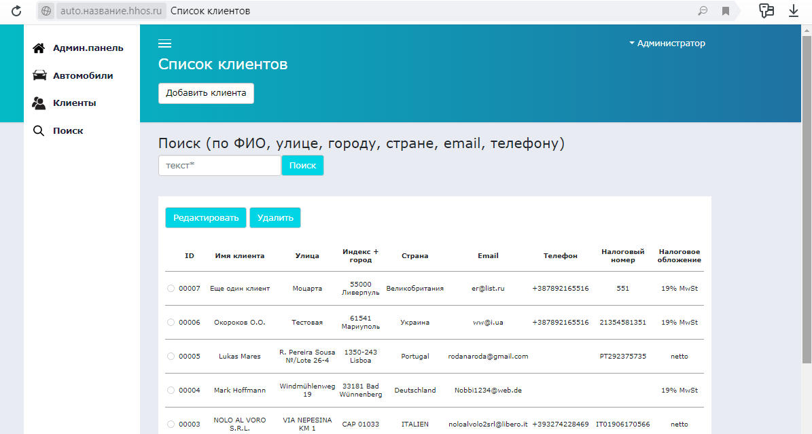
Task: Click client name NOLO AL VORO S.R.L.
Action: [240, 424]
